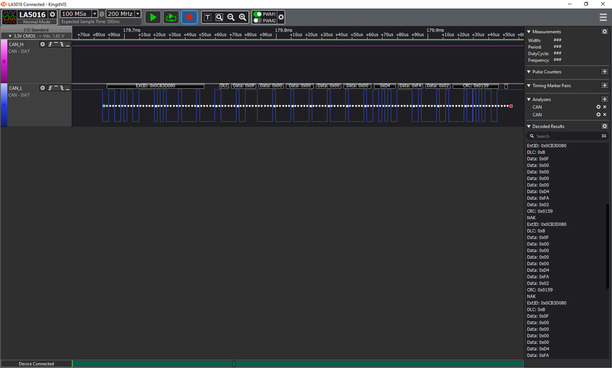Click the Width measurement value
Image resolution: width=612 pixels, height=368 pixels.
coord(557,40)
